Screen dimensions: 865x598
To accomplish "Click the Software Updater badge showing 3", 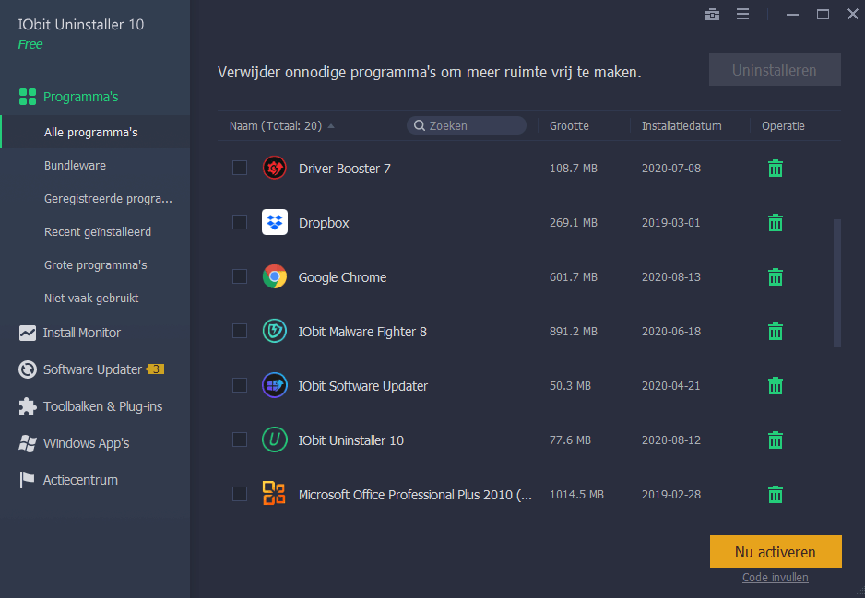I will coord(156,369).
